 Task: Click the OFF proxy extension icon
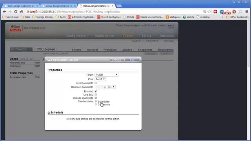pos(228,12)
